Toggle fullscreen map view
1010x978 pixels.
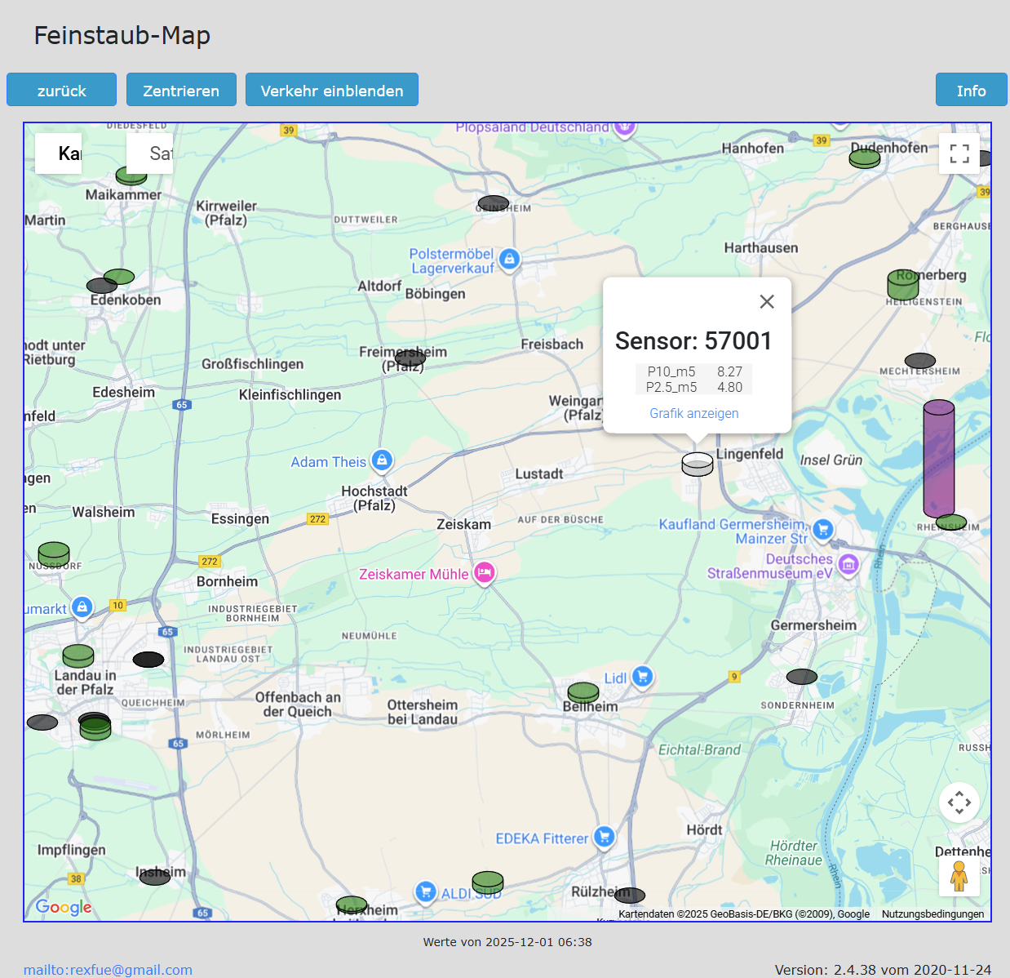[959, 153]
